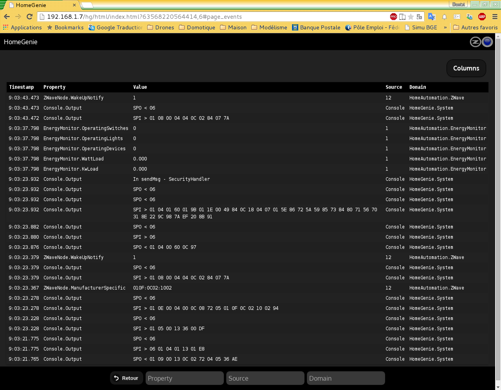Click the Adblock Plus ABP extension icon
The image size is (501, 390).
point(482,17)
